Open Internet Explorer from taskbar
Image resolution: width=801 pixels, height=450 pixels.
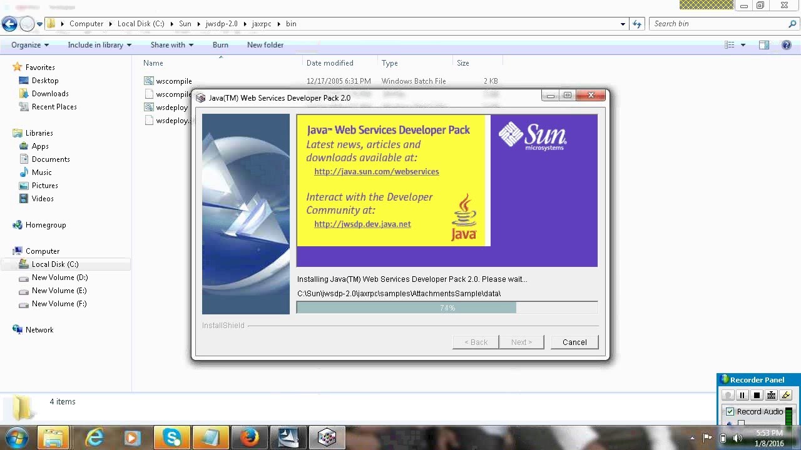tap(94, 437)
